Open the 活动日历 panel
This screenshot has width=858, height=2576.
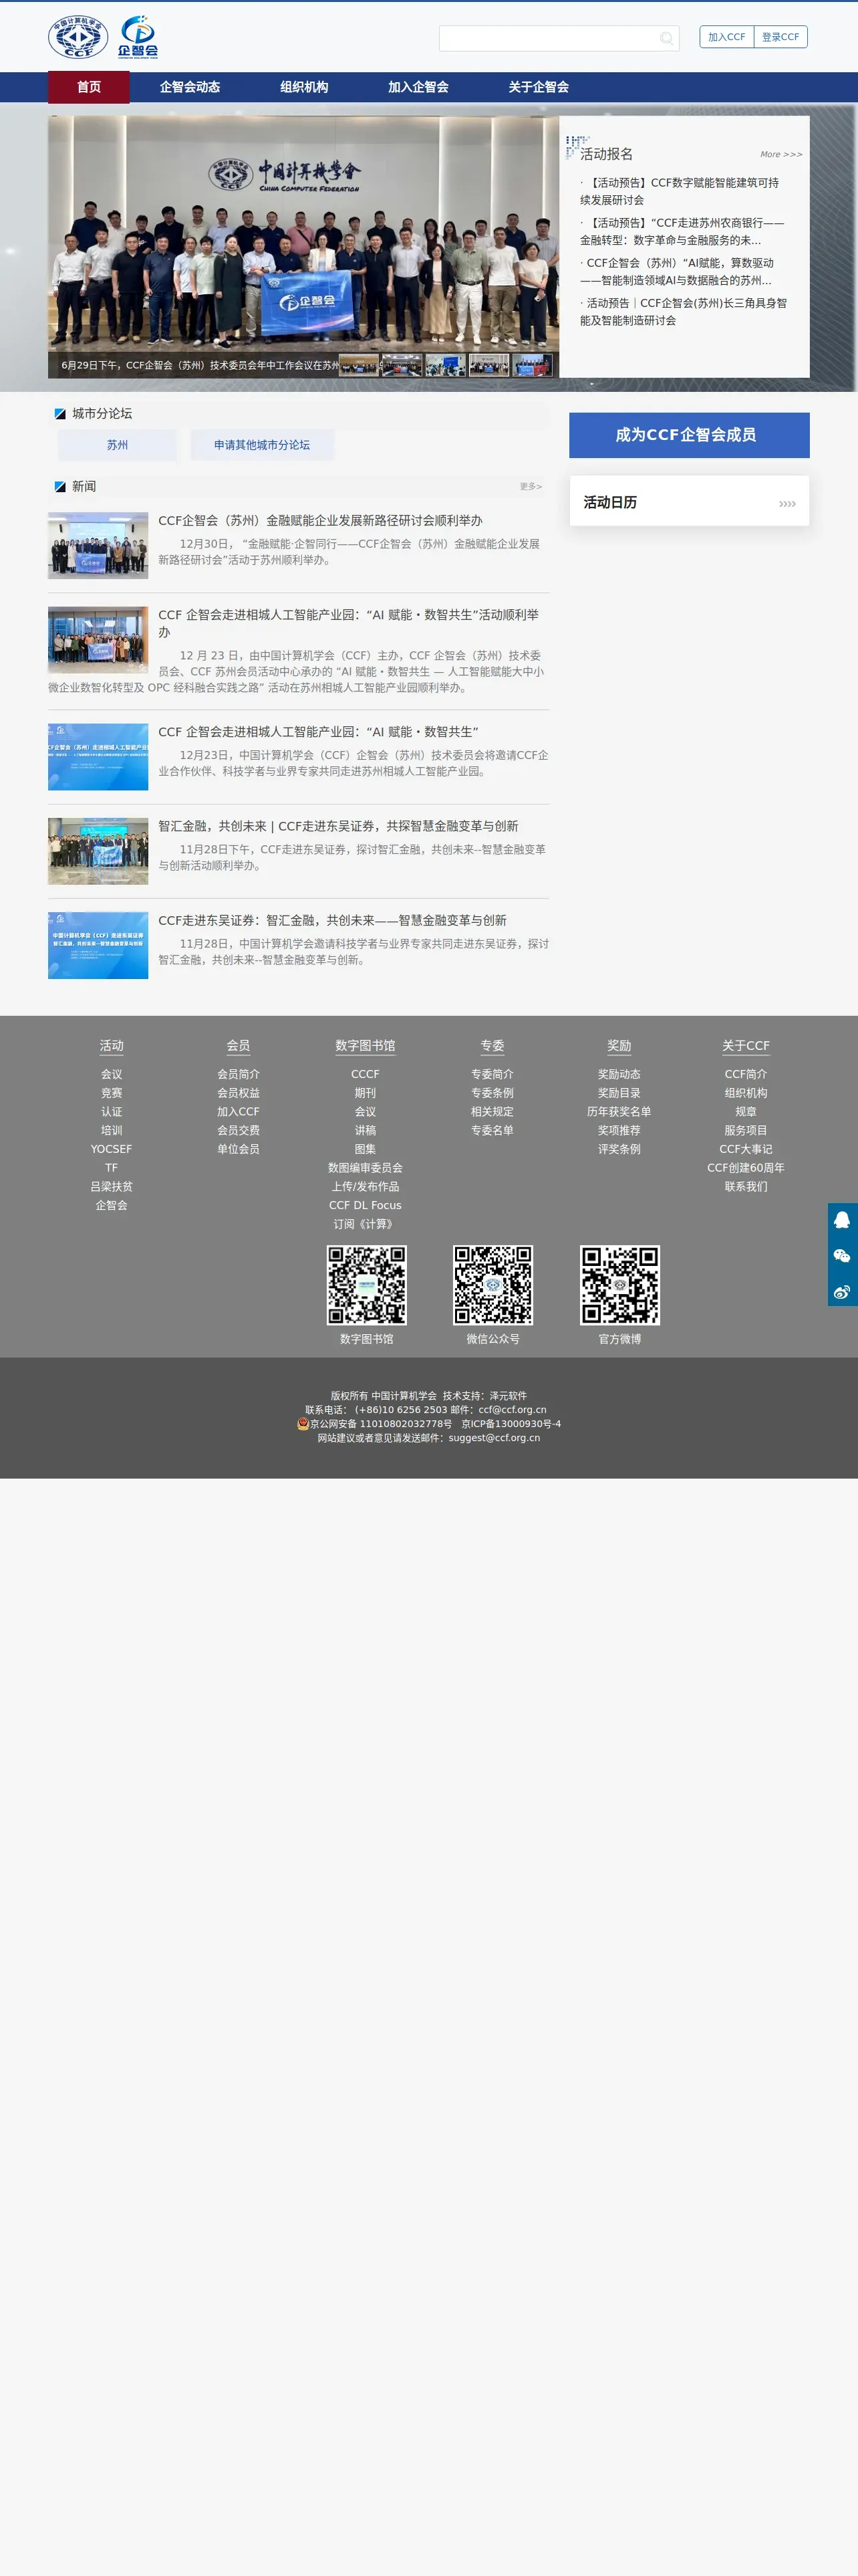point(689,501)
